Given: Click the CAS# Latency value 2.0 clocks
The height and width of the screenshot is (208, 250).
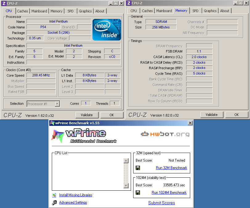Looking at the screenshot, I should tap(199, 57).
